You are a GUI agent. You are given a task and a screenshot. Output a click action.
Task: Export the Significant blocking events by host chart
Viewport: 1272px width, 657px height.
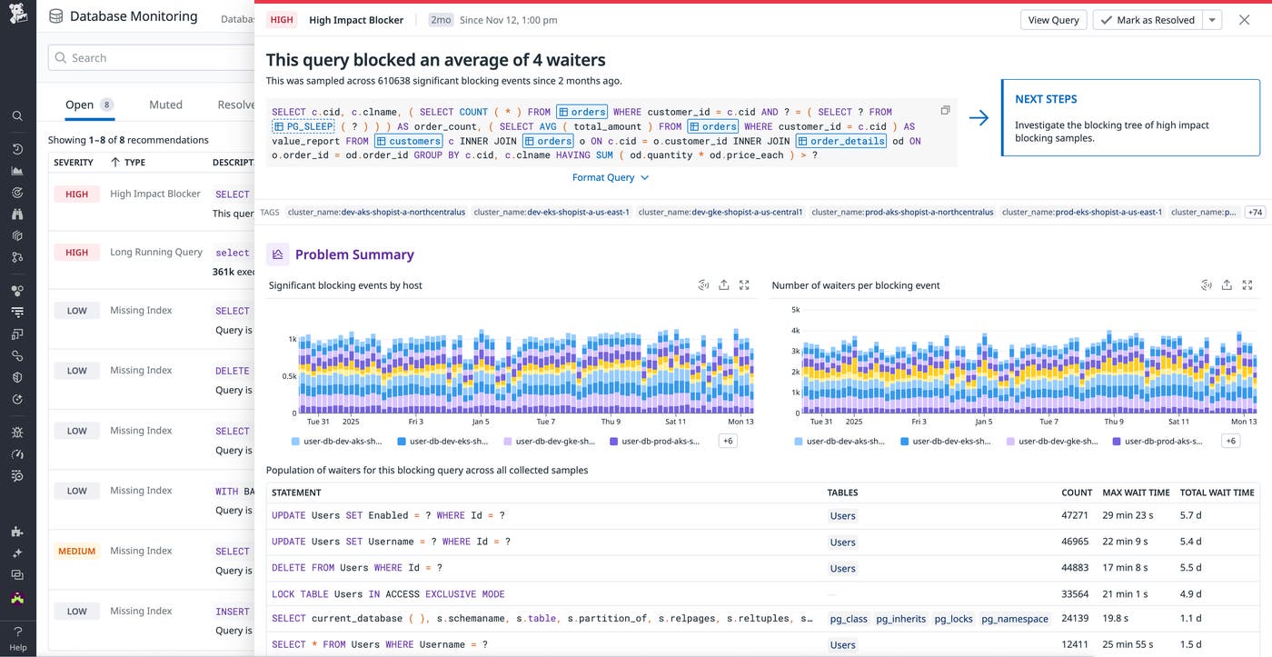pyautogui.click(x=723, y=285)
